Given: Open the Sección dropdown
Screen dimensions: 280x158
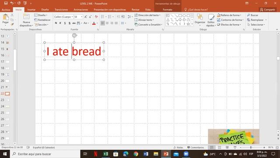Looking at the screenshot, I should click(x=42, y=25).
